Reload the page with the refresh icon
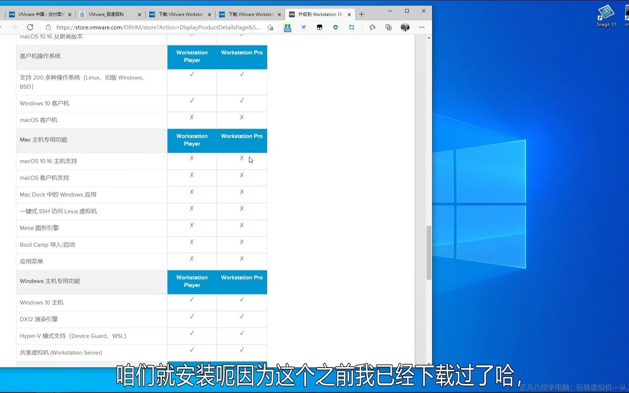The image size is (629, 393). click(x=30, y=27)
